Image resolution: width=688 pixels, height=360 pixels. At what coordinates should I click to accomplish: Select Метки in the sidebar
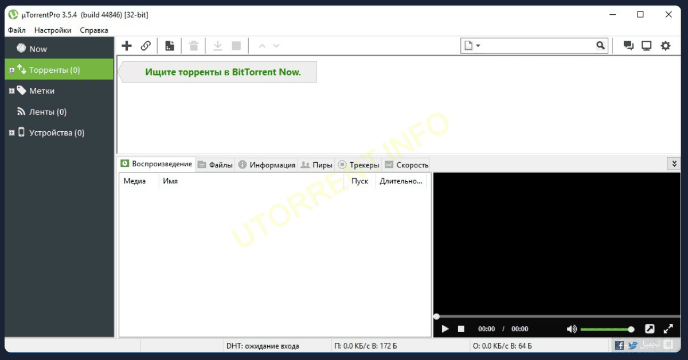[59, 91]
